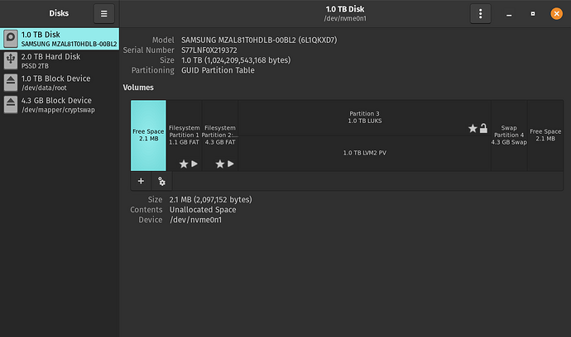Select the 1.0 TB LVM2 PV volume
The image size is (571, 337).
(364, 153)
